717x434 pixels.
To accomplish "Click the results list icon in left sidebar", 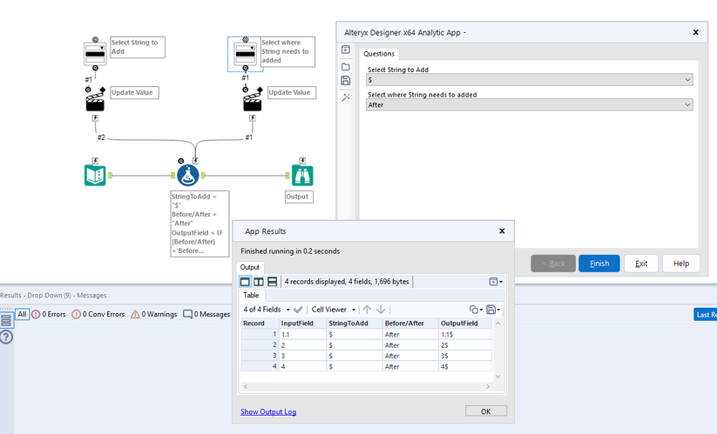I will 6,320.
